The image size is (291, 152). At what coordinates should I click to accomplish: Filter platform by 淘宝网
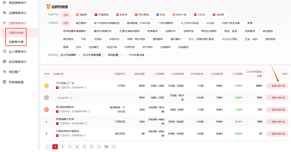81,15
